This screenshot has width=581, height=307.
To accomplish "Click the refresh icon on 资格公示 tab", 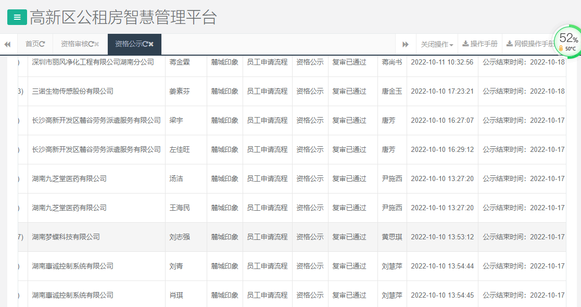I will [145, 44].
